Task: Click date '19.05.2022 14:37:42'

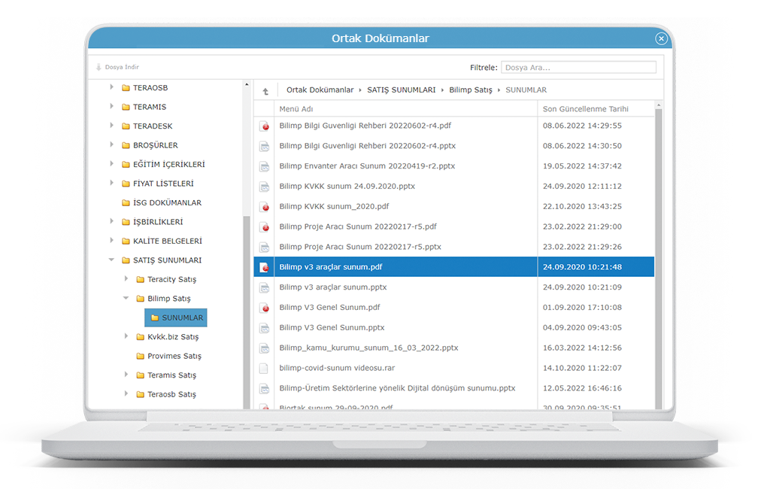Action: pyautogui.click(x=582, y=166)
